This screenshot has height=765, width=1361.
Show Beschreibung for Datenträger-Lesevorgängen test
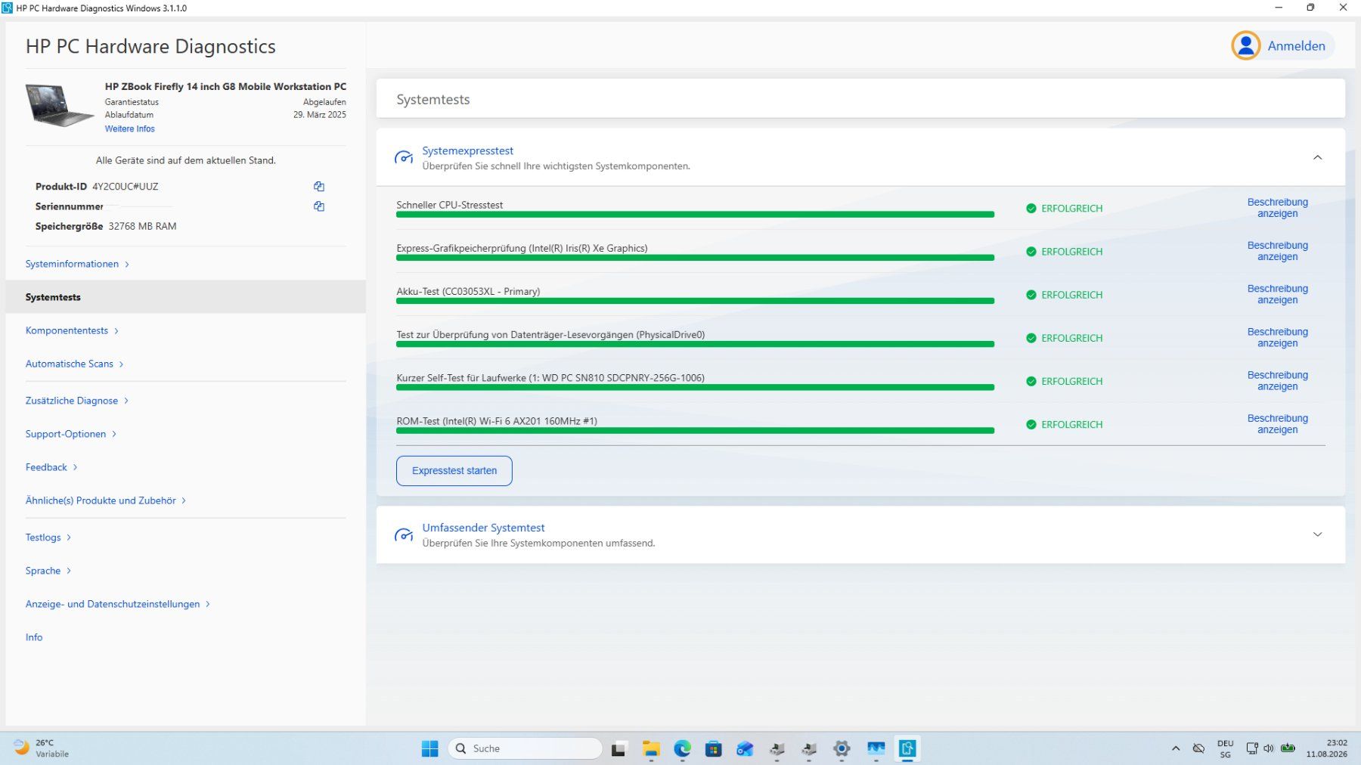(x=1277, y=337)
